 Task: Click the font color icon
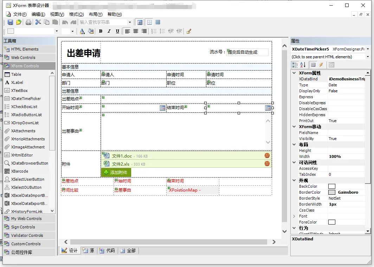82,31
